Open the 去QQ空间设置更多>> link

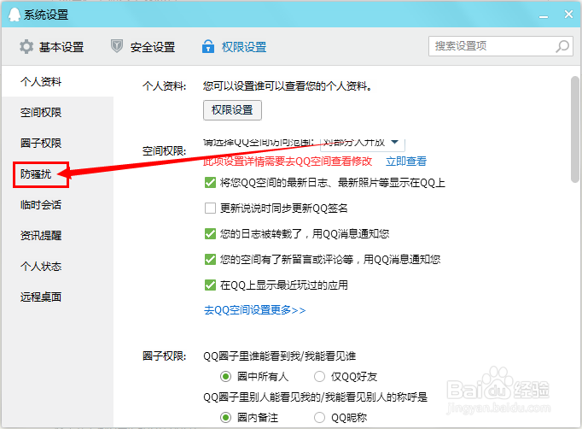[x=254, y=310]
